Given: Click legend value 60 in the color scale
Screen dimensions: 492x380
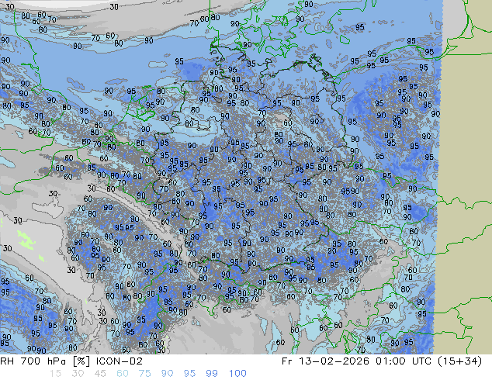Looking at the screenshot, I should (123, 374).
